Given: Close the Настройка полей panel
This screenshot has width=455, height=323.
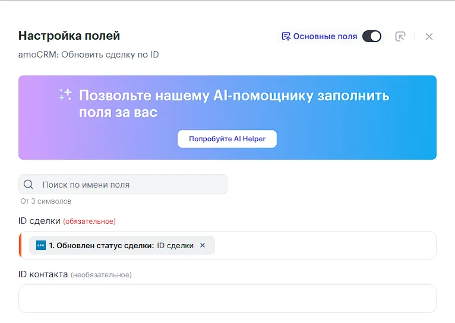Looking at the screenshot, I should pos(429,37).
